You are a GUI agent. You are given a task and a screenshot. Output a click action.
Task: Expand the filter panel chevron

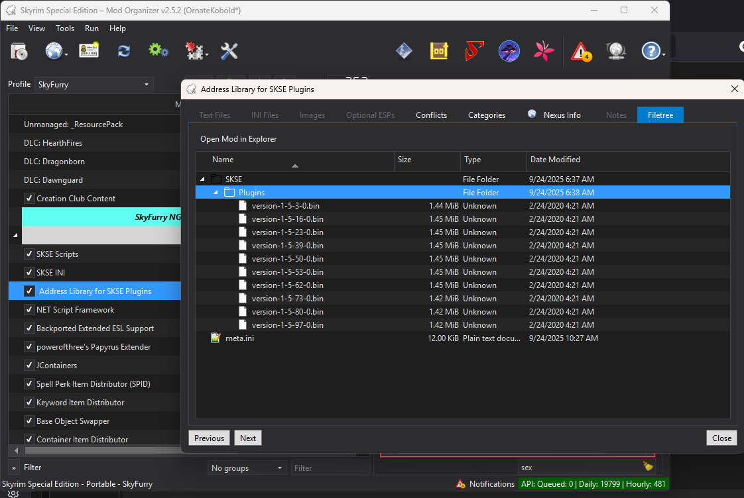click(x=14, y=468)
